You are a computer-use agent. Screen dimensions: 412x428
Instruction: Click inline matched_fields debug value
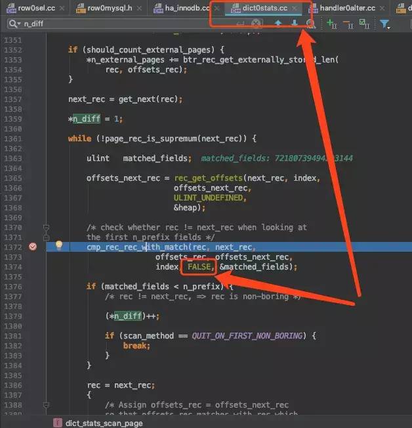277,158
